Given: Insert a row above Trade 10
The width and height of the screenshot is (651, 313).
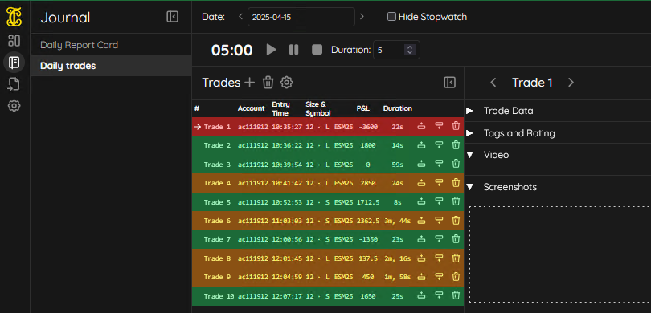Looking at the screenshot, I should (421, 296).
